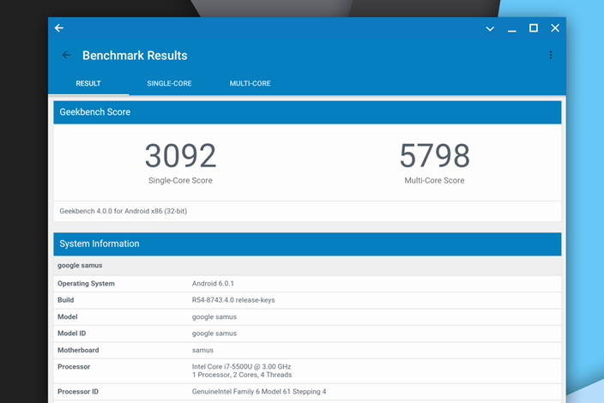Maximize the Geekbench window
Image resolution: width=604 pixels, height=403 pixels.
[534, 28]
